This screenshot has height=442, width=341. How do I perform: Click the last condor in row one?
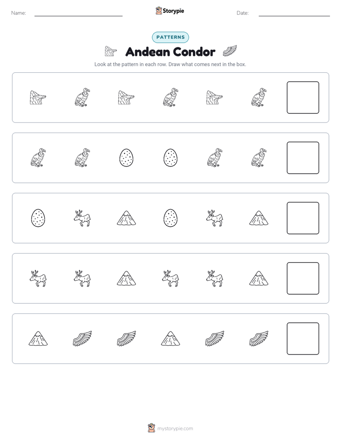(258, 97)
